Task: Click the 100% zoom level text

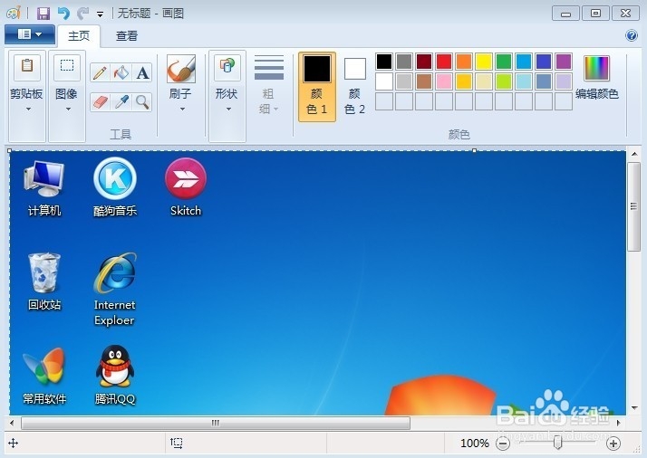Action: [x=475, y=444]
